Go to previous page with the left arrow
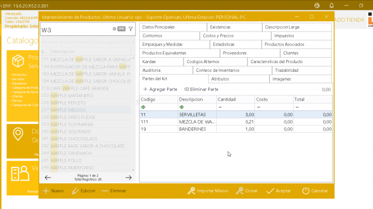The width and height of the screenshot is (373, 209). pos(48,177)
